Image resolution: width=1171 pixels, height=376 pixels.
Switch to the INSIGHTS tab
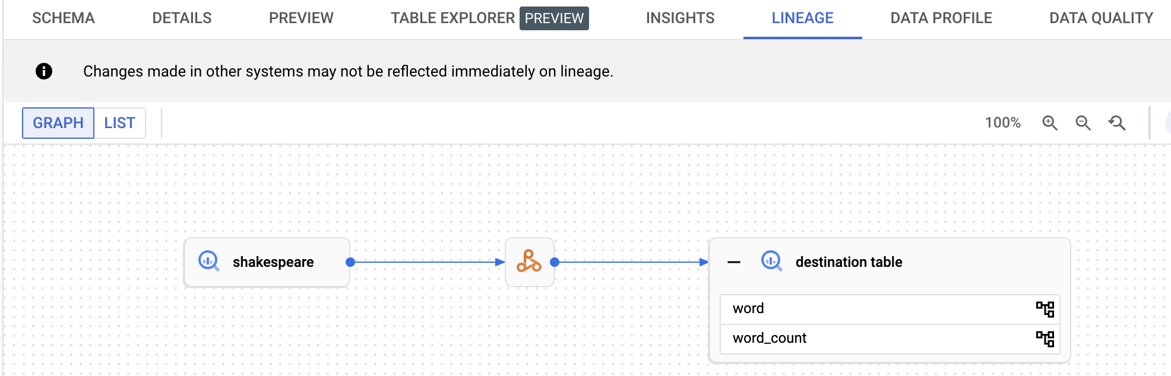tap(680, 18)
